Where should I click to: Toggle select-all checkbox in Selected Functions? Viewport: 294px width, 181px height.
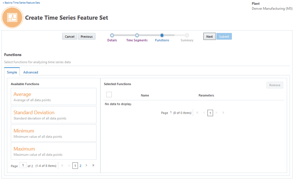(x=109, y=95)
